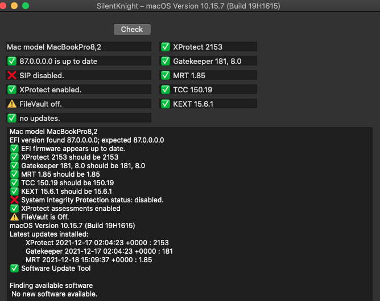Click green checkmark beside KEXT 15.6.1 field
The height and width of the screenshot is (301, 380).
(166, 104)
